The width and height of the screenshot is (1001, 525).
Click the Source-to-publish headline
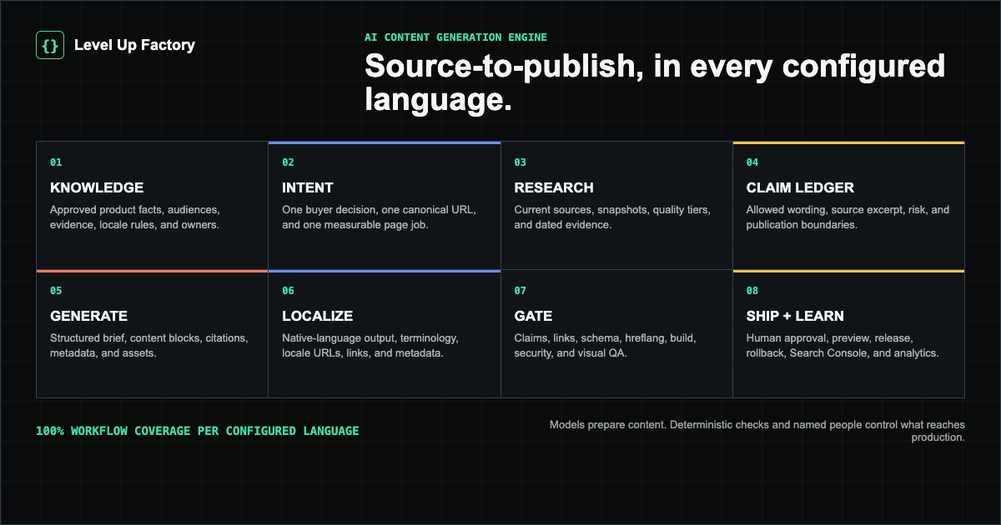pyautogui.click(x=655, y=83)
